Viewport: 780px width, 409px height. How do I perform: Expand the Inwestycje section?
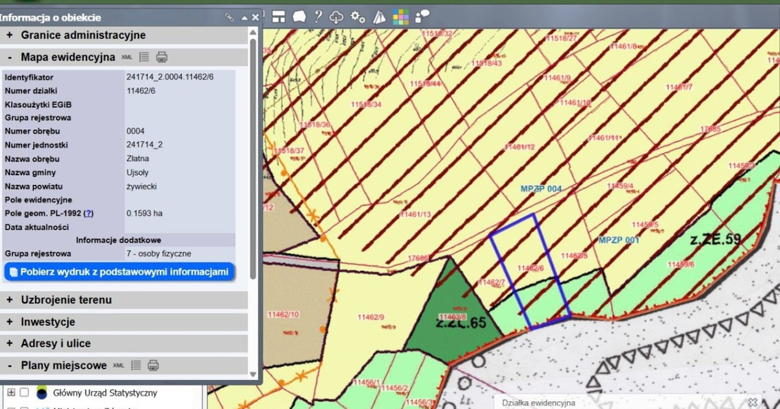[10, 322]
